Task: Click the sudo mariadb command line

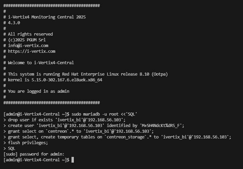Action: [70, 114]
